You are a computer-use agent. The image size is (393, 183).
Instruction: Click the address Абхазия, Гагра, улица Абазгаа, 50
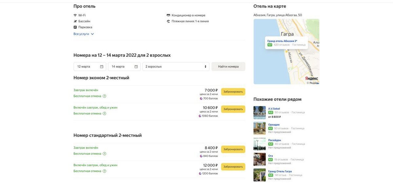(x=278, y=15)
